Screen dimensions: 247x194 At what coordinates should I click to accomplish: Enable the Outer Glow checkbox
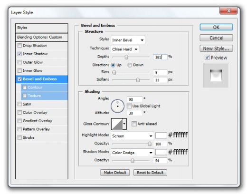(x=19, y=62)
